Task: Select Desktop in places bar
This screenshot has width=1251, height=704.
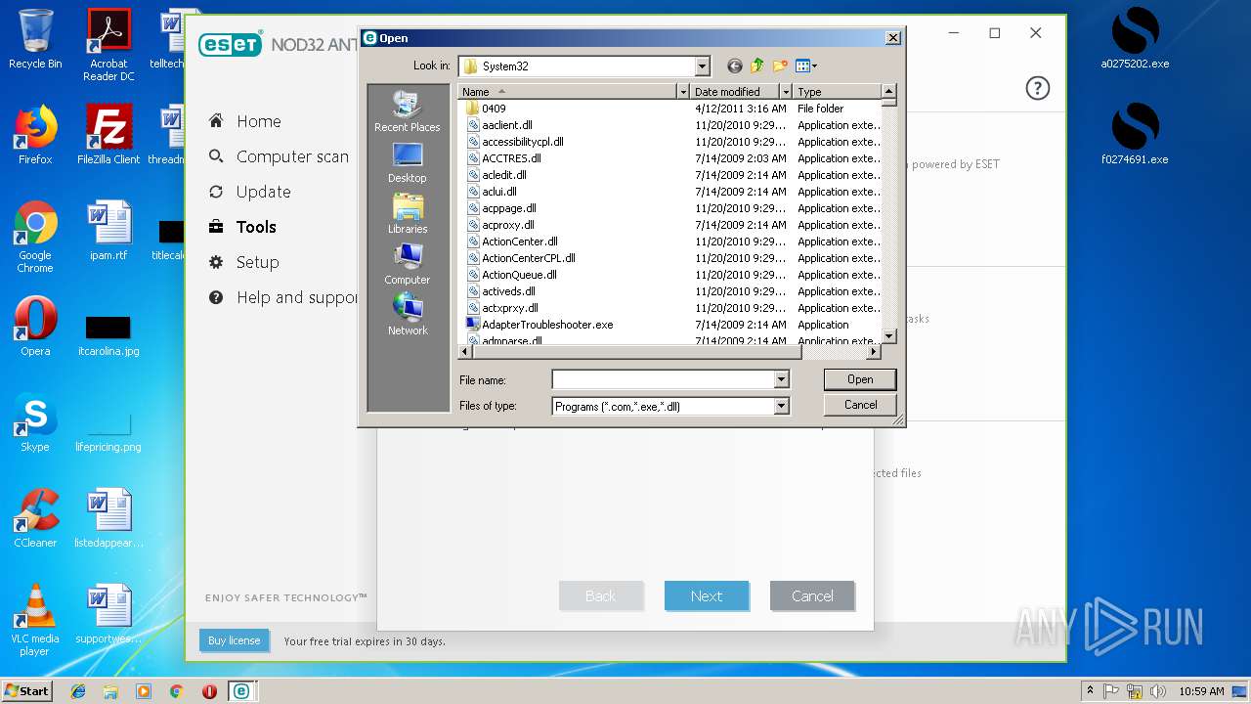Action: tap(408, 162)
